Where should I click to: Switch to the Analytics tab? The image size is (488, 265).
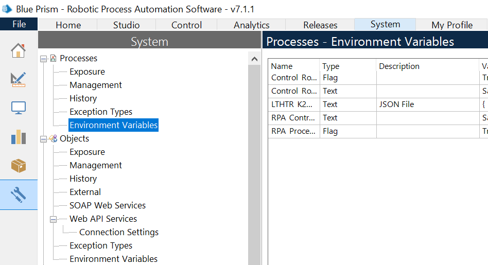[251, 25]
